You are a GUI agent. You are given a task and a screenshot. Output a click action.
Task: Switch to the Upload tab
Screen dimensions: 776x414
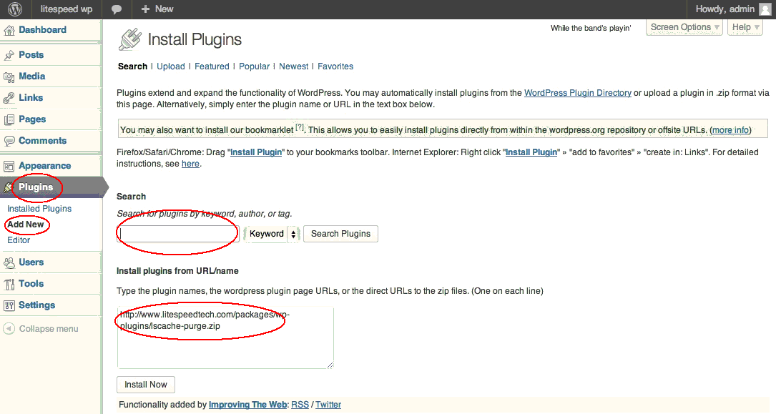[171, 66]
